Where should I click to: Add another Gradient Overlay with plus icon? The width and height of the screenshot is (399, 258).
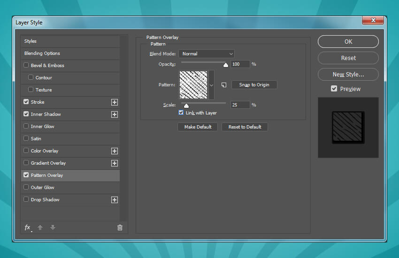(x=114, y=163)
